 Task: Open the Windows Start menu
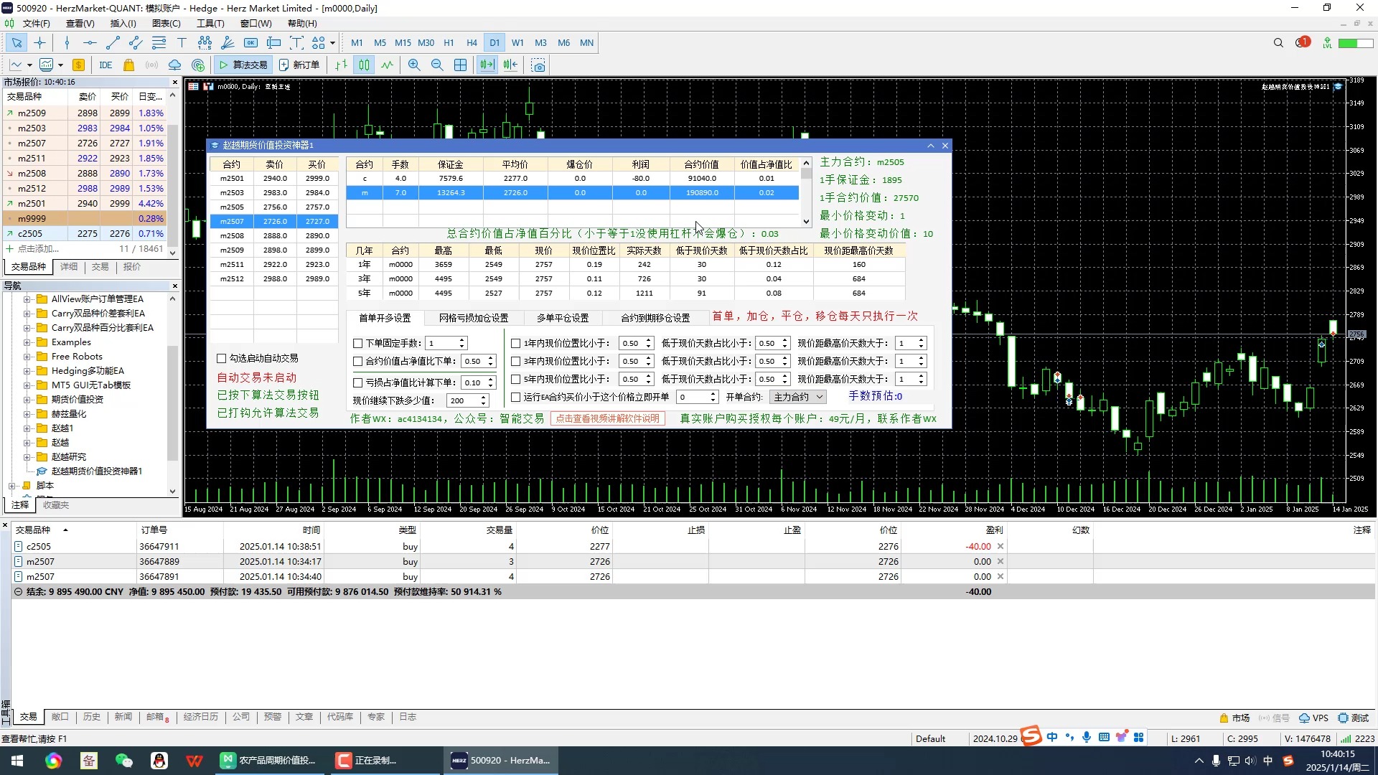pyautogui.click(x=17, y=761)
